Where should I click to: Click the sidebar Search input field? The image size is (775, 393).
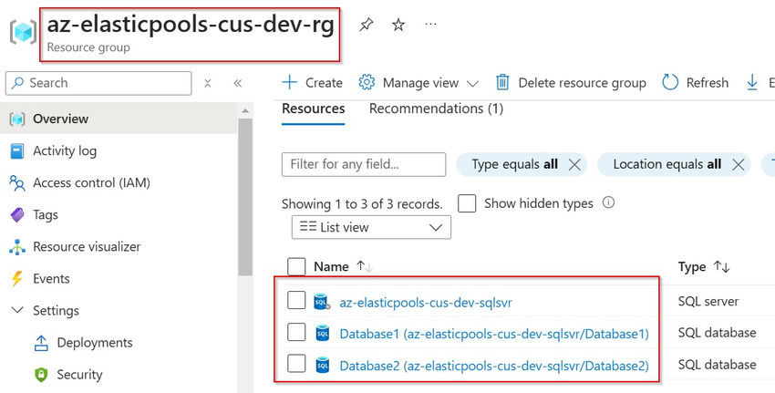point(98,83)
